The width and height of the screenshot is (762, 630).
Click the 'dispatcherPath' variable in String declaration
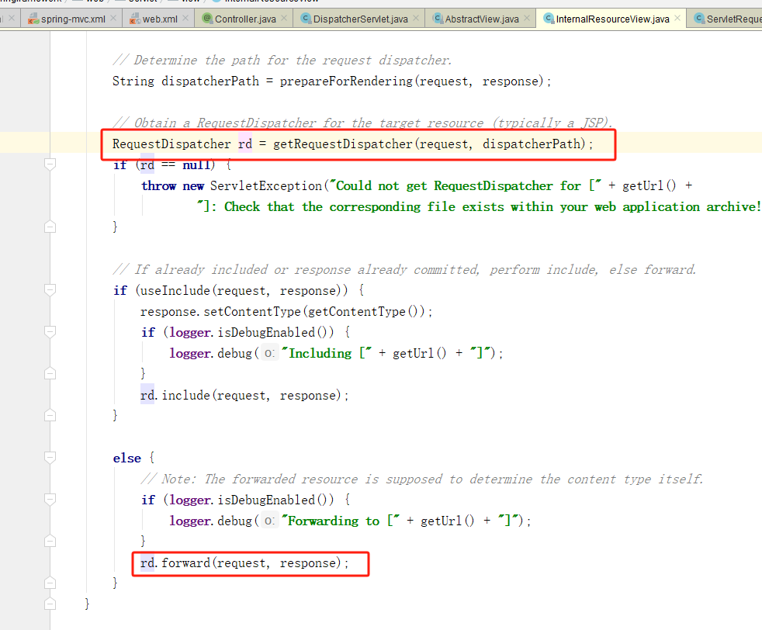[210, 81]
